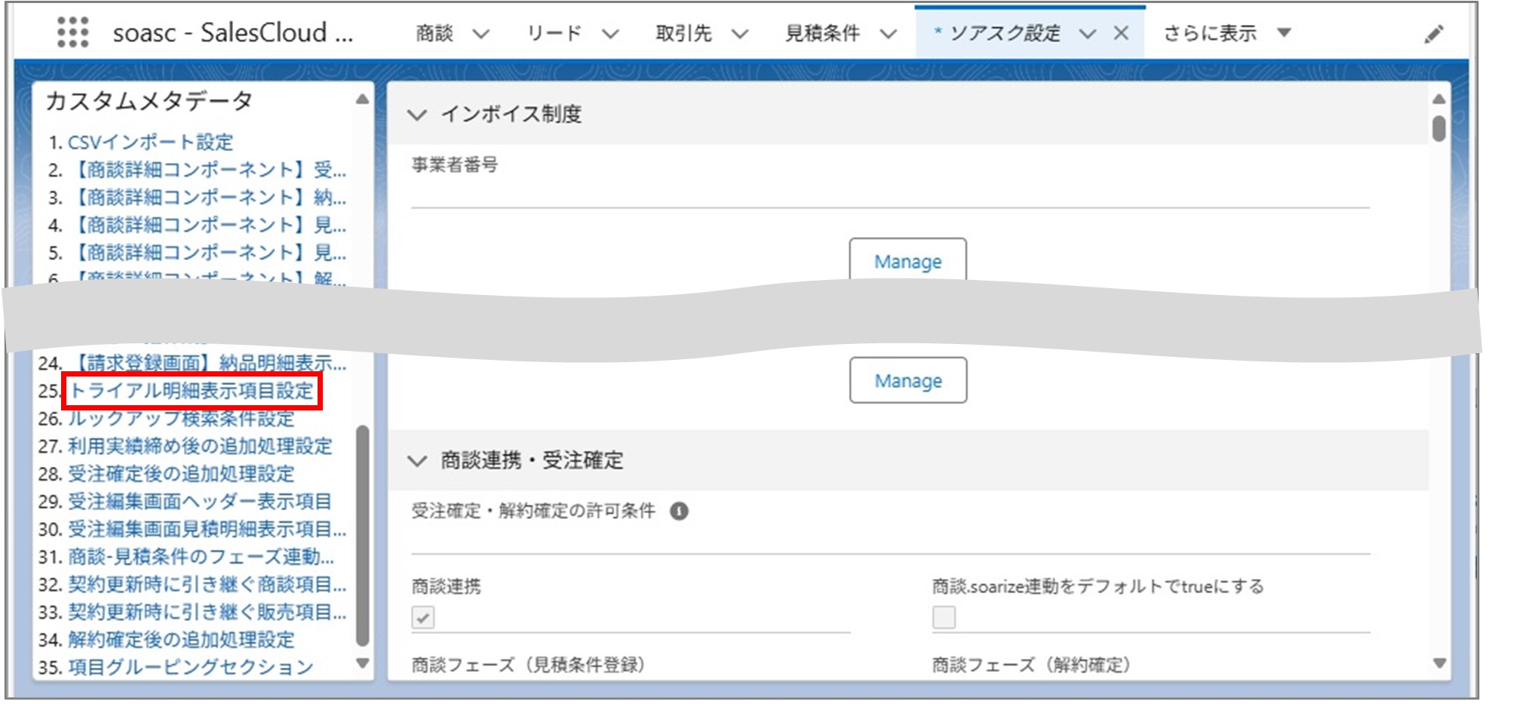Image resolution: width=1529 pixels, height=704 pixels.
Task: Switch to the リード tab
Action: (556, 32)
